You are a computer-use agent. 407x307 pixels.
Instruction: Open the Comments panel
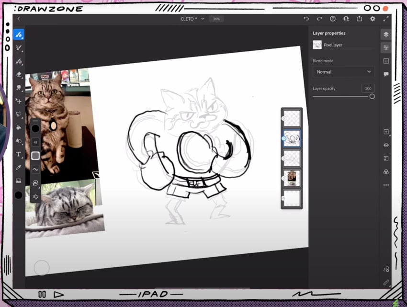point(386,74)
